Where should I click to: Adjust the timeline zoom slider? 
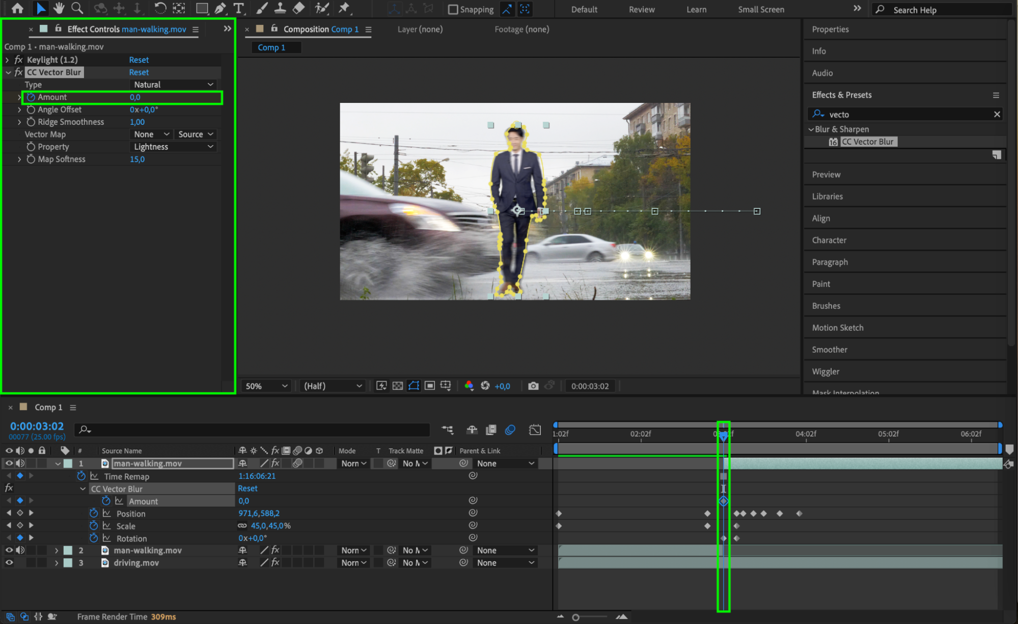[576, 617]
